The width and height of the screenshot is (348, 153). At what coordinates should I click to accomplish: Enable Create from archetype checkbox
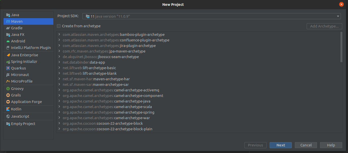tap(59, 26)
